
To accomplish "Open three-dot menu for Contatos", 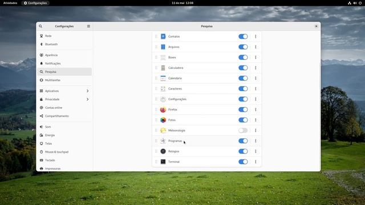I will (x=255, y=36).
